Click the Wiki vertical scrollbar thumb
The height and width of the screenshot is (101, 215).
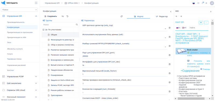pos(212,23)
